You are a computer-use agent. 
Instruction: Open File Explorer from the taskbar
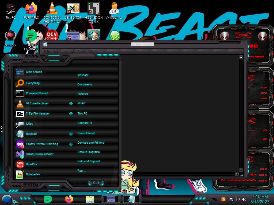pyautogui.click(x=90, y=199)
